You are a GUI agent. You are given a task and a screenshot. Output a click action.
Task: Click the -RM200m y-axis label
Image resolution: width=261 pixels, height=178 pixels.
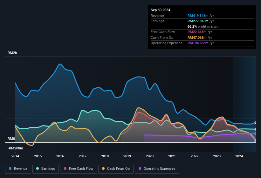point(15,148)
